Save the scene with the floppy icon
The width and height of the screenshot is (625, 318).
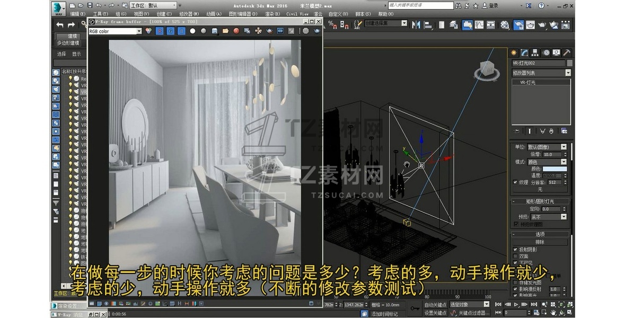coord(90,6)
